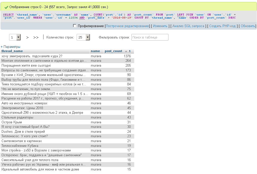Focus the Поиск в таблице filter field

click(x=150, y=37)
